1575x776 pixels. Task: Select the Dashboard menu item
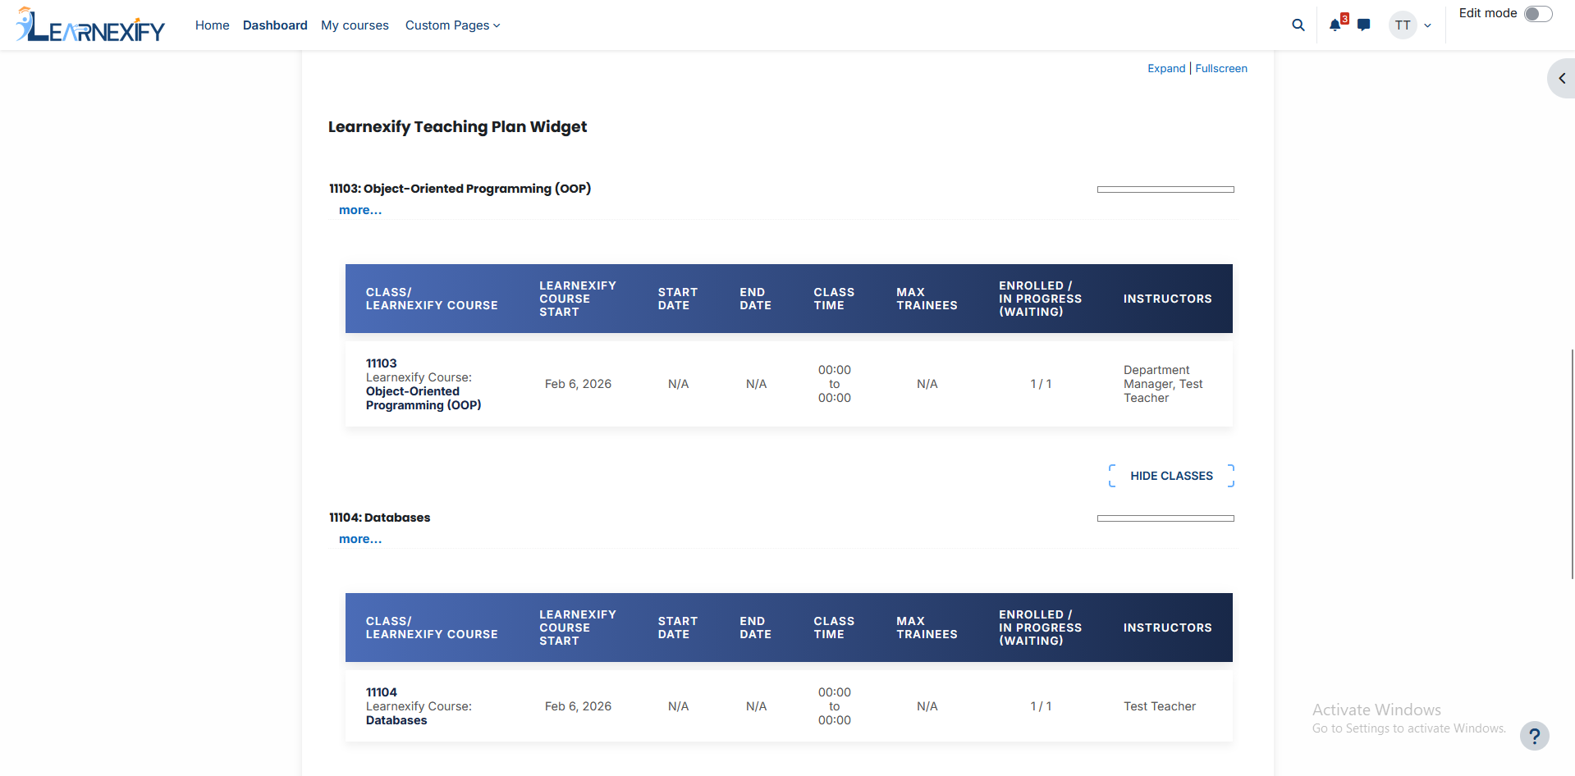275,25
